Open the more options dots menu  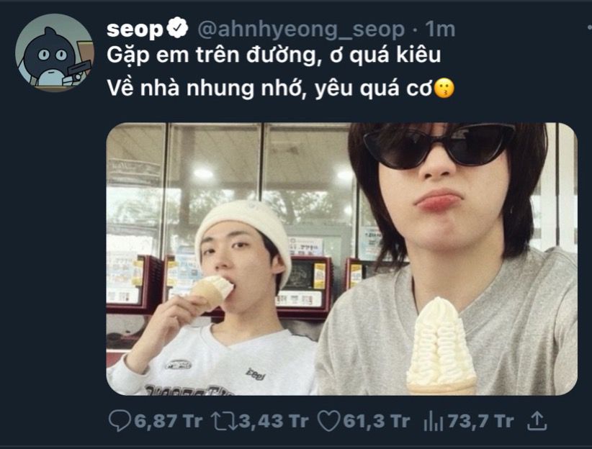pos(589,27)
